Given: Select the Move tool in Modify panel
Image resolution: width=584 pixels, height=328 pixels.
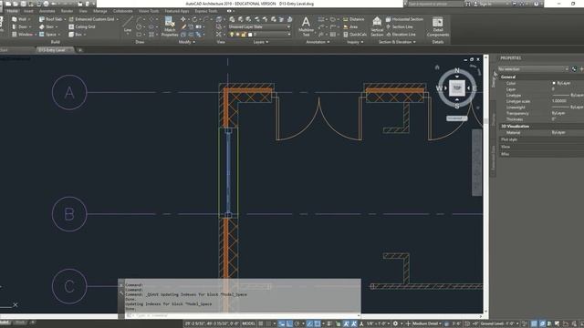Looking at the screenshot, I should pos(182,19).
